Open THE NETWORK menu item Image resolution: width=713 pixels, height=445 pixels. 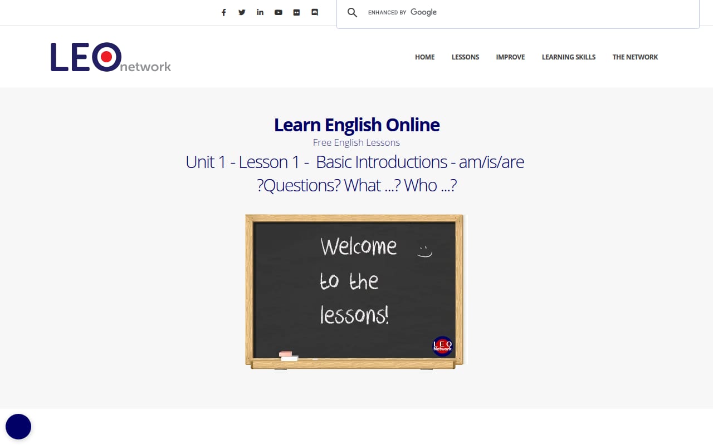[x=636, y=57]
